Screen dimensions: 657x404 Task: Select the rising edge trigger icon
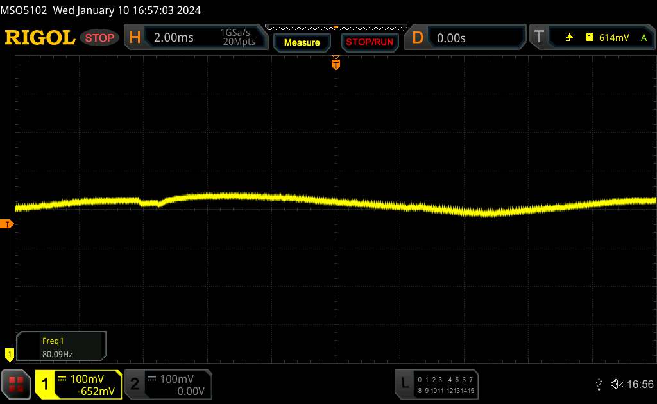tap(569, 38)
